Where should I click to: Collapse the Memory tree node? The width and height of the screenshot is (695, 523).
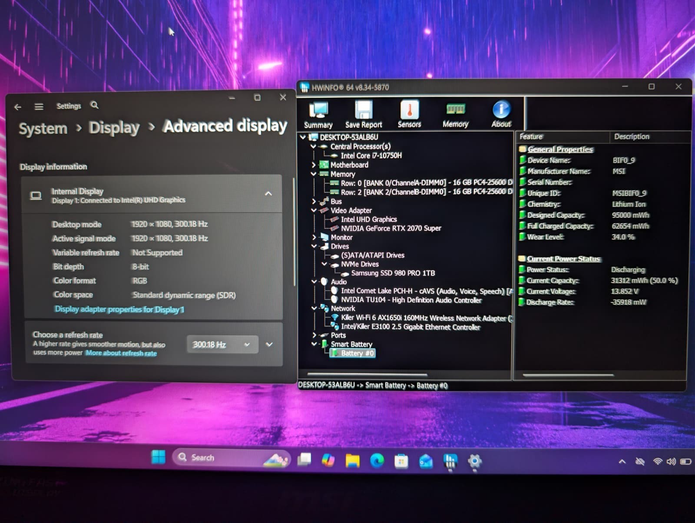point(314,174)
